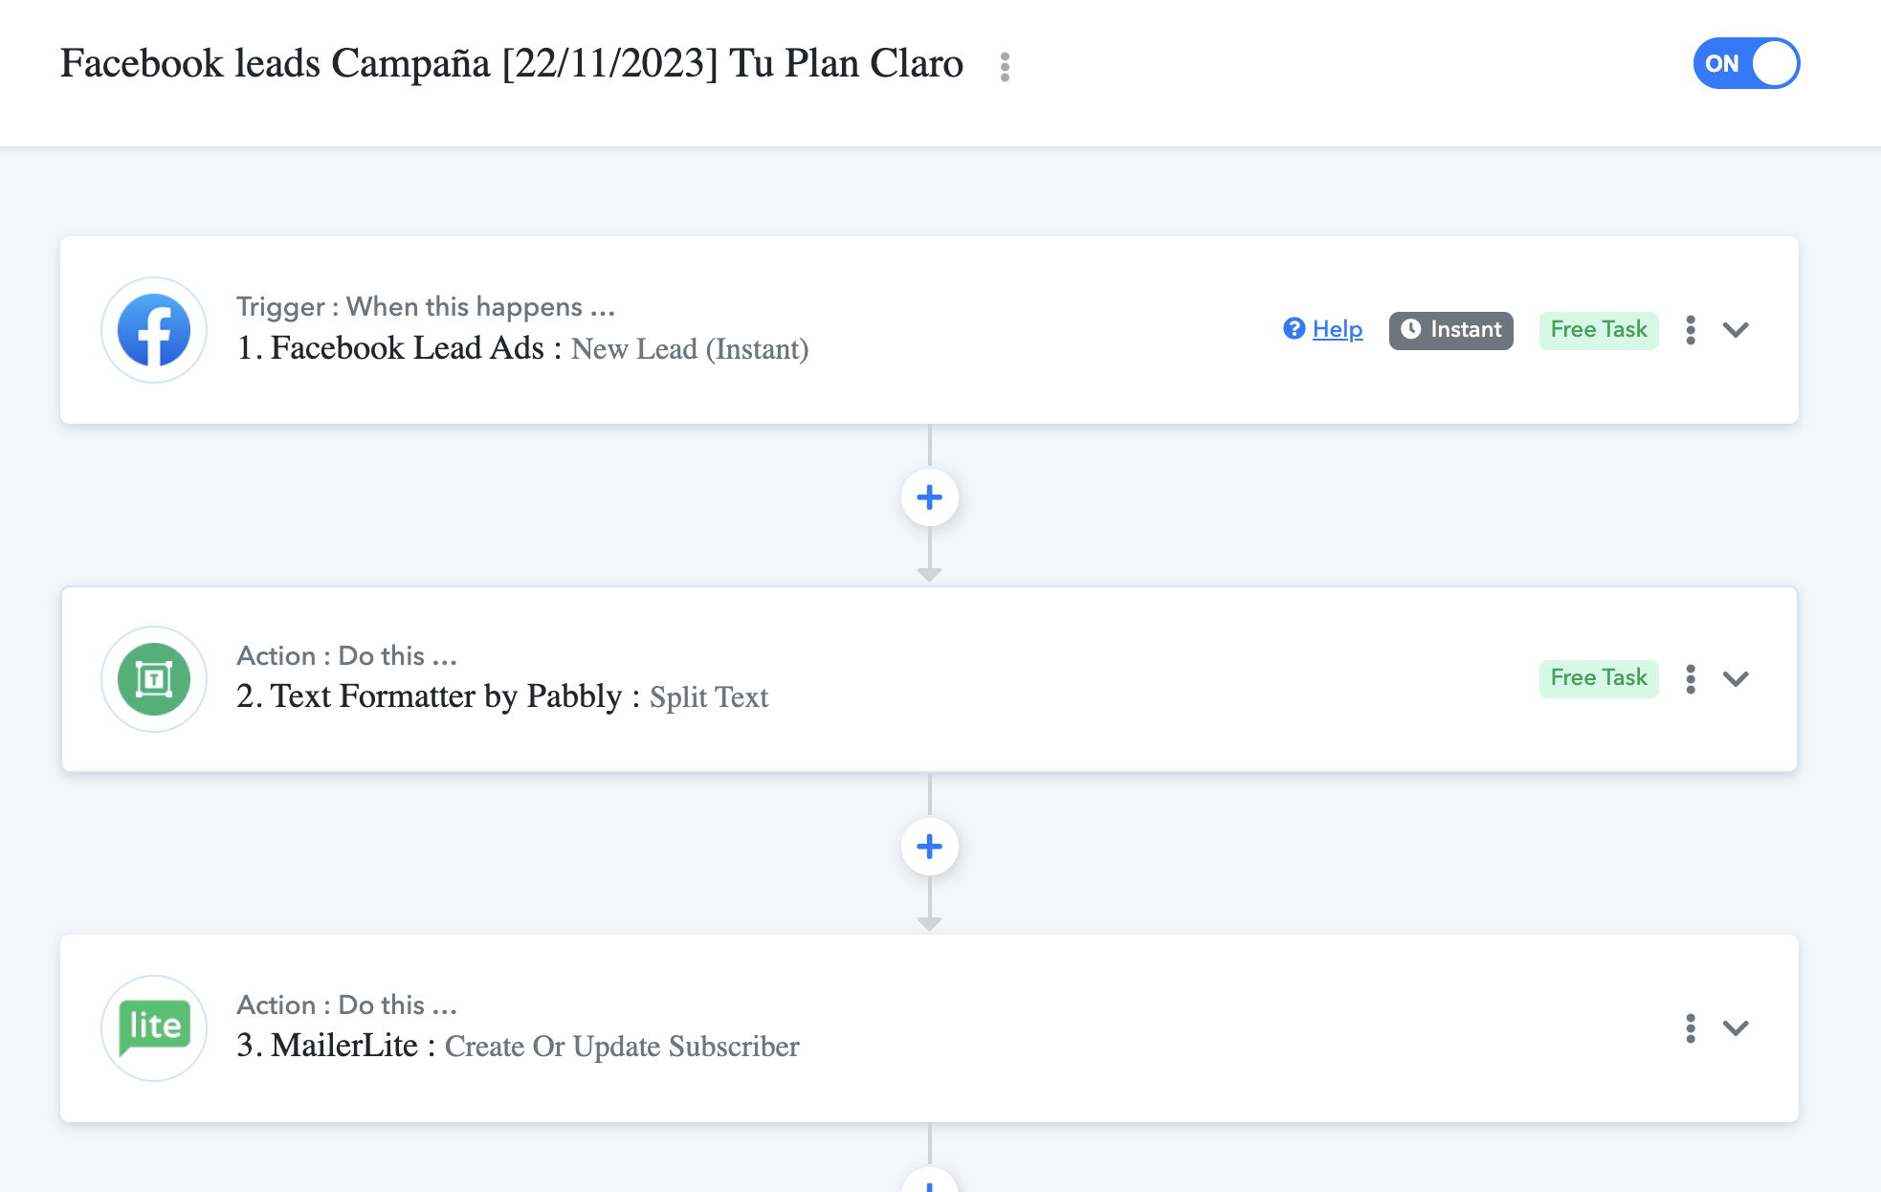This screenshot has height=1192, width=1881.
Task: Open three-dot menu for Facebook Lead Ads step
Action: coord(1691,330)
